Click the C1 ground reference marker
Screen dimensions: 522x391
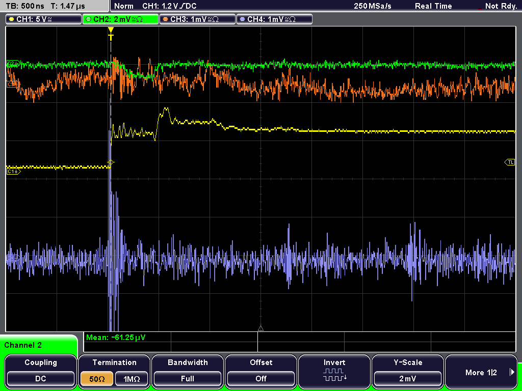[x=13, y=172]
